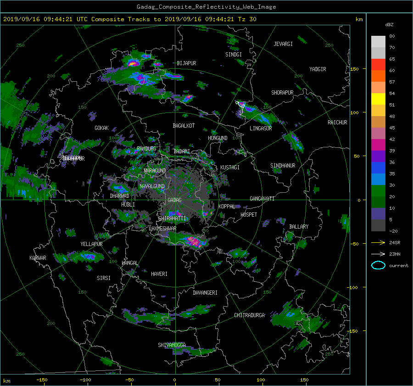Screen dimensions: 413x386
Task: Click the NARAGUND city label
Action: coord(155,171)
